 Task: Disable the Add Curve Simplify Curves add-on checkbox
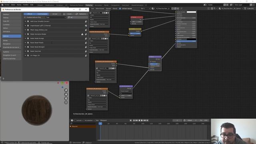28,21
